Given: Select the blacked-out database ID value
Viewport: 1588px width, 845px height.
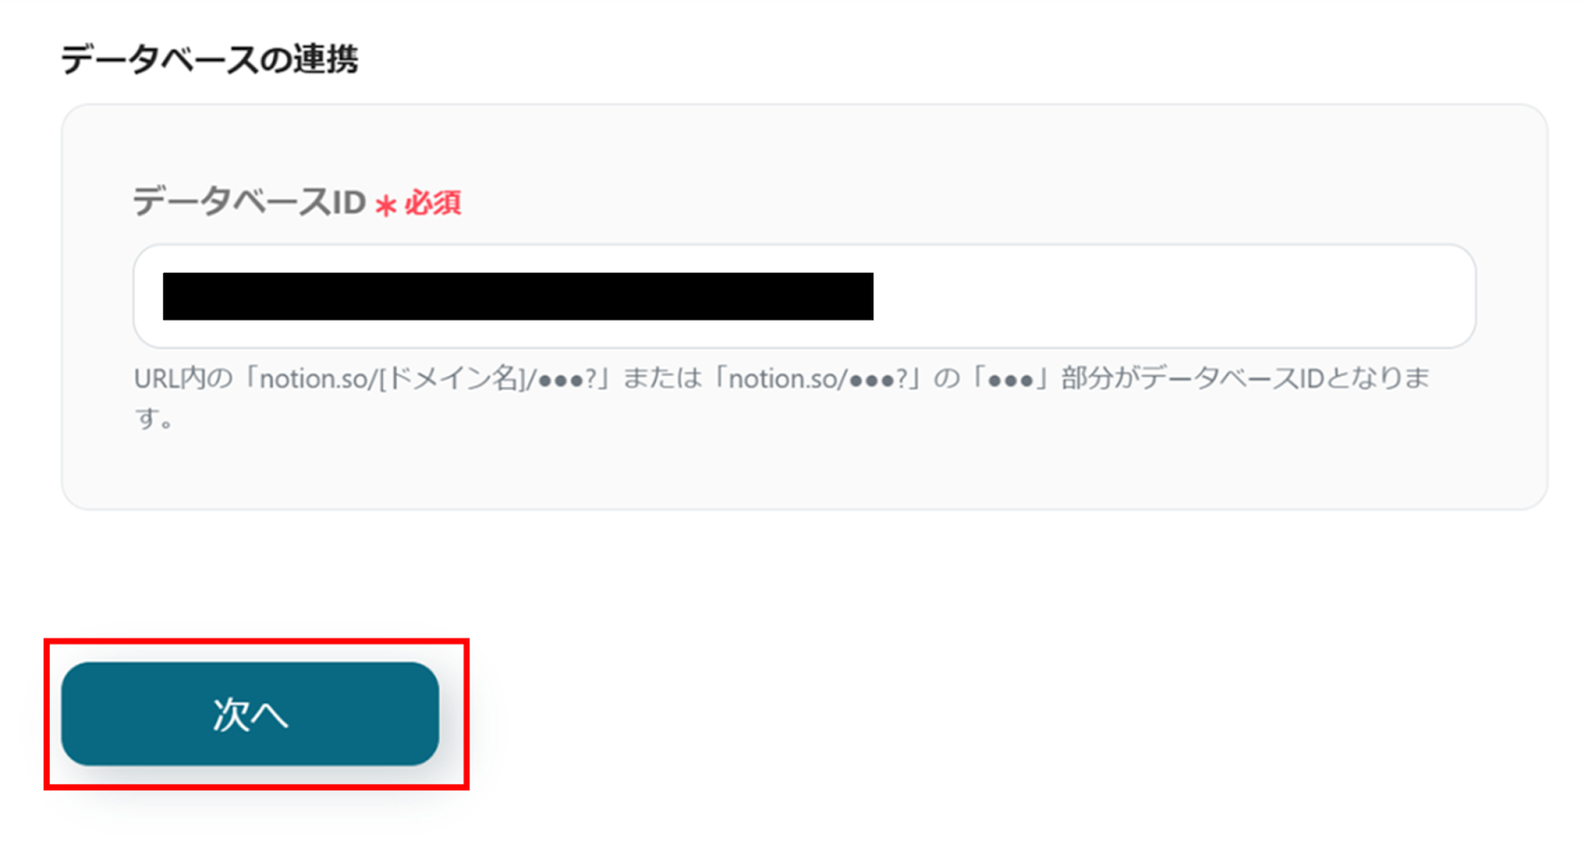Looking at the screenshot, I should click(x=518, y=296).
